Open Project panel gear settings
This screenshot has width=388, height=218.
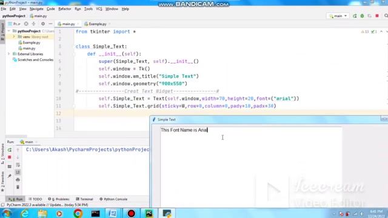pyautogui.click(x=43, y=24)
